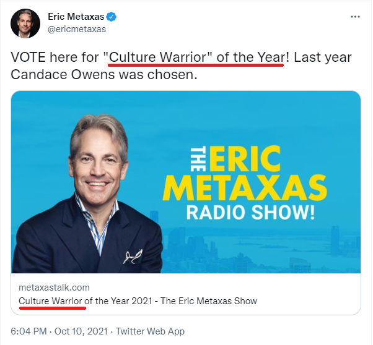
Task: Click the 6:04 PM timestamp
Action: point(29,331)
